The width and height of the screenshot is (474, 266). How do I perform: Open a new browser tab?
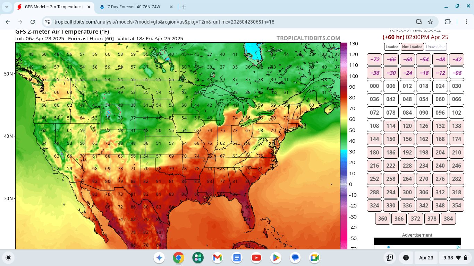pyautogui.click(x=184, y=7)
